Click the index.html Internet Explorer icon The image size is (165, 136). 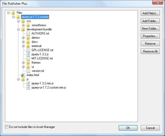tap(23, 75)
